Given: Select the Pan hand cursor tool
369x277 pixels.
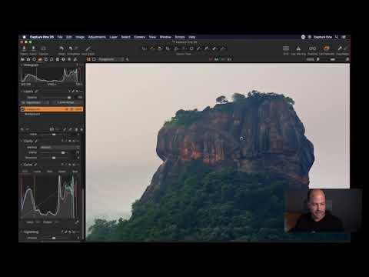Looking at the screenshot, I should coord(152,48).
